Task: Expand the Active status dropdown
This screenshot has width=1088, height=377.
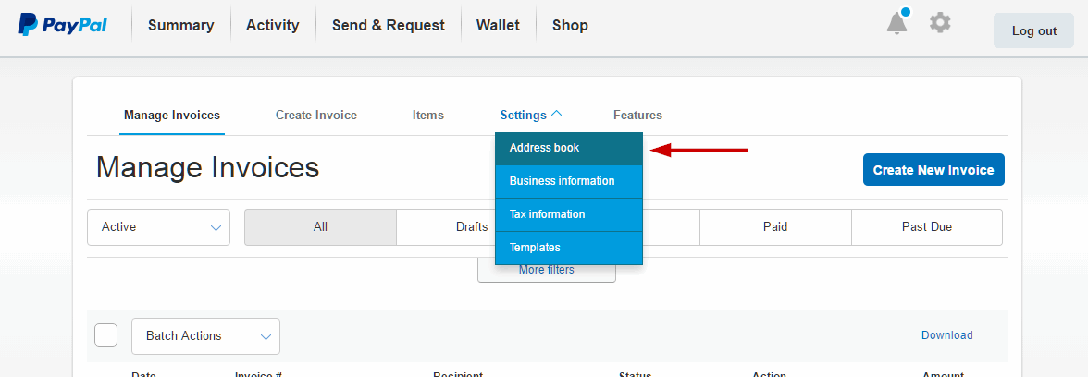Action: (x=158, y=227)
